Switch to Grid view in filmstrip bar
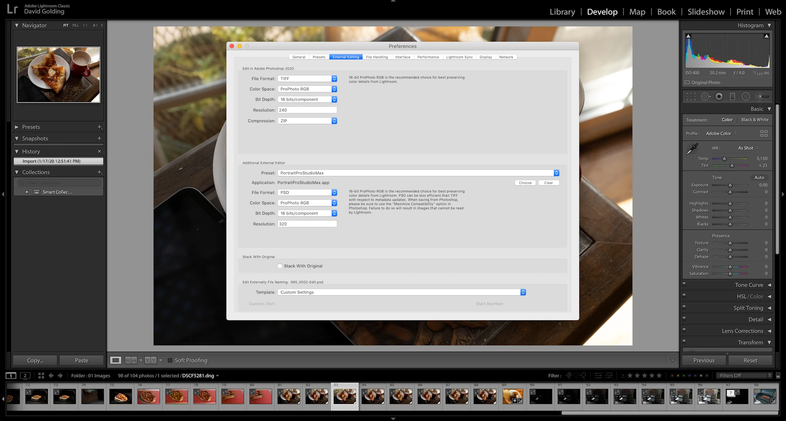The image size is (786, 421). click(x=41, y=376)
